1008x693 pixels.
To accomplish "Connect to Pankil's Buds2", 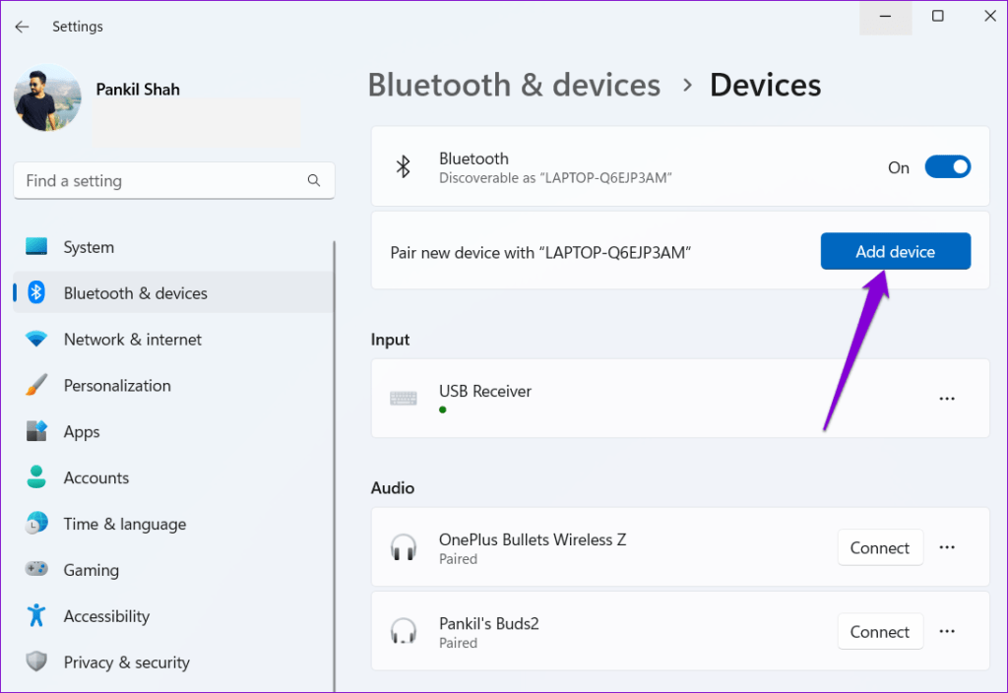I will pyautogui.click(x=880, y=631).
